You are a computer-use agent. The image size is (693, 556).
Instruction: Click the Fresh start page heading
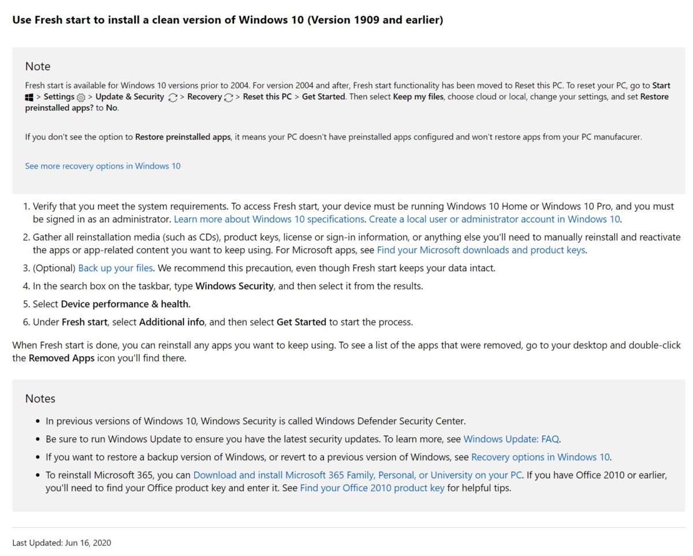[228, 20]
